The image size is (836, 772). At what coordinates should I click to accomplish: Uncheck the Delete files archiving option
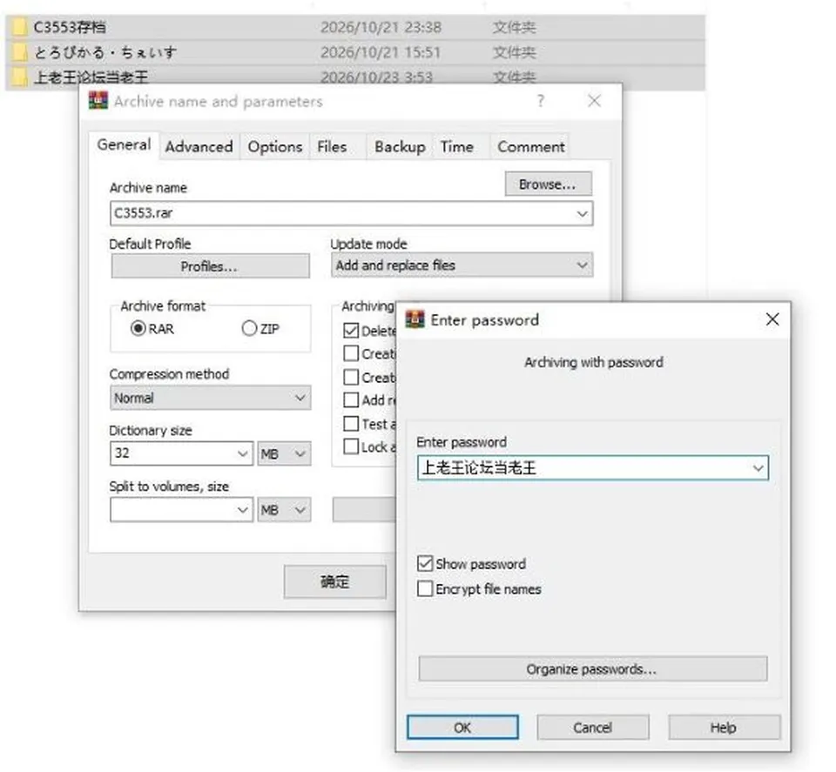point(351,331)
